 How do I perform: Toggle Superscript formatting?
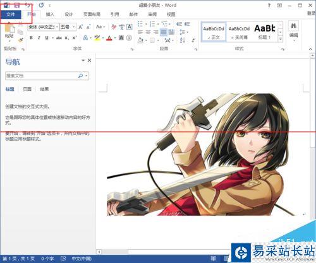coord(74,38)
